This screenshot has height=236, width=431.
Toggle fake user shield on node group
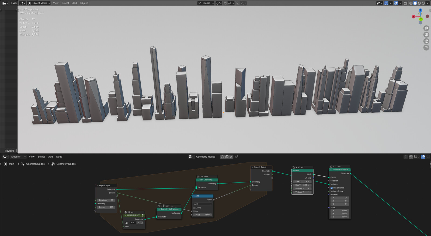[223, 157]
